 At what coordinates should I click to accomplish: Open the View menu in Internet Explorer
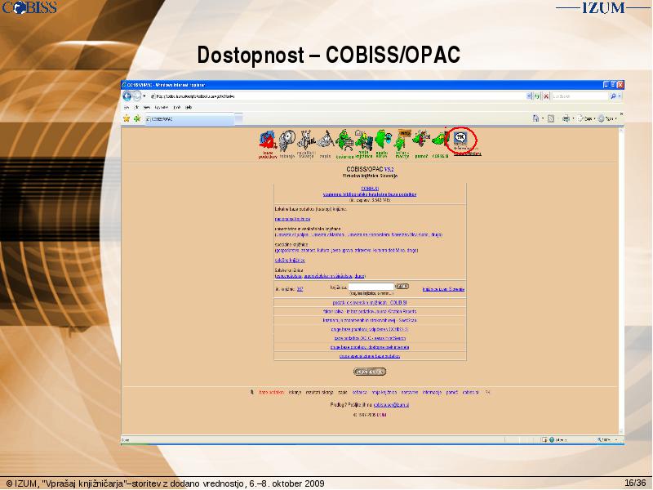147,108
